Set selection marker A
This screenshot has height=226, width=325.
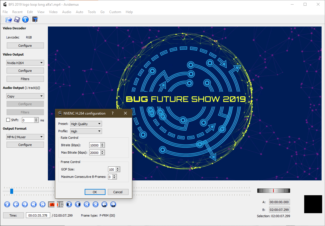coord(51,204)
